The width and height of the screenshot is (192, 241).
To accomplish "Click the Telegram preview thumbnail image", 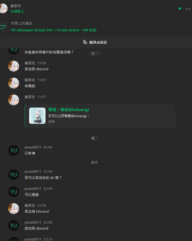I will point(37,116).
